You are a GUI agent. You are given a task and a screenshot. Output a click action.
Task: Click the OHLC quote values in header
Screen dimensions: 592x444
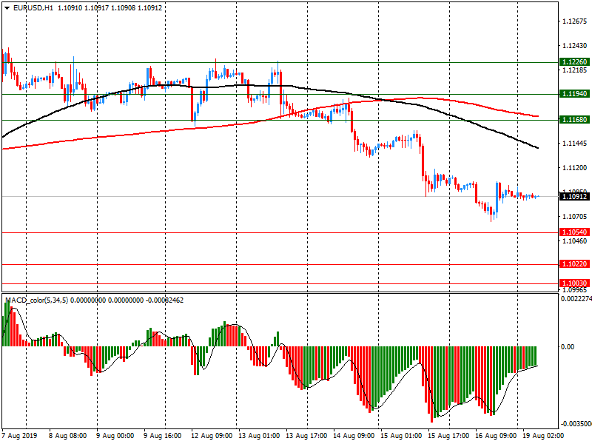[110, 8]
